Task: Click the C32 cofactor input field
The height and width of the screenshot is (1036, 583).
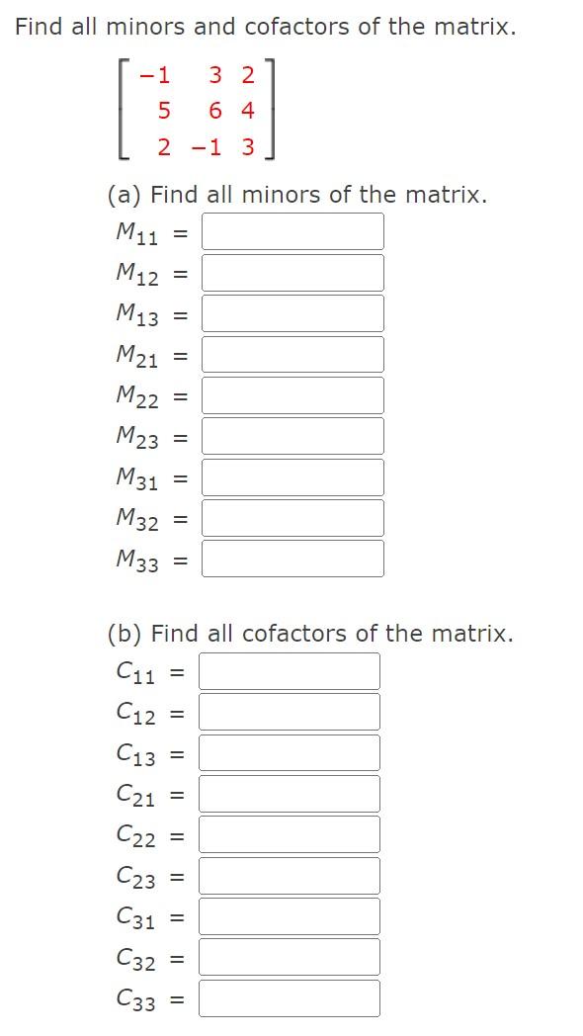Action: (x=290, y=956)
